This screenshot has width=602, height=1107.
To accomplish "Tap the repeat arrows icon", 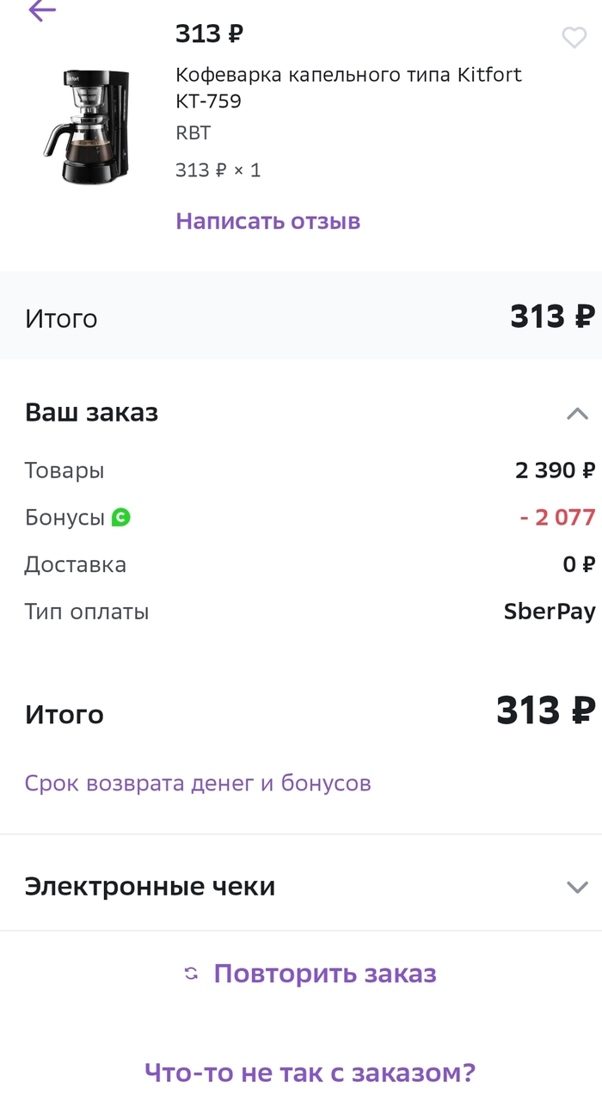I will (191, 974).
